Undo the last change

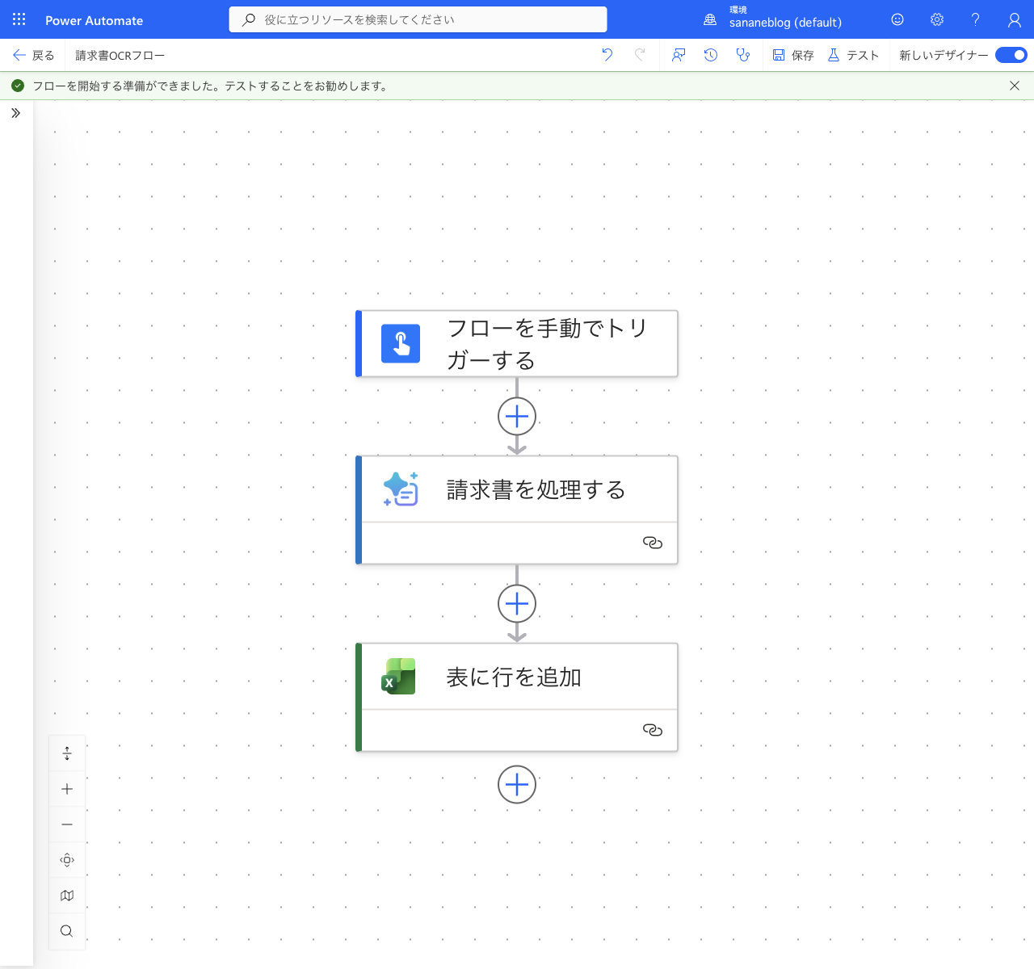tap(607, 55)
